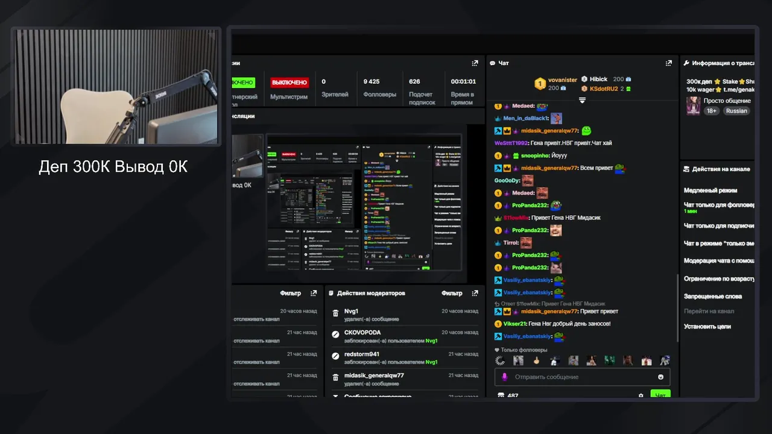Screen dimensions: 772x434
Task: Collapse the chat gift leaderboard
Action: point(582,100)
